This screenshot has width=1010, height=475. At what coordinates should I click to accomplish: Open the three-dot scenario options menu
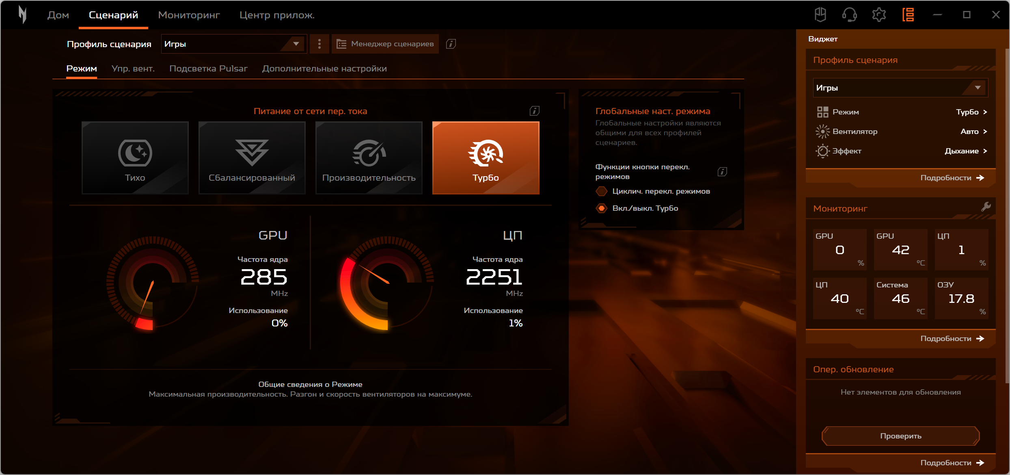[319, 44]
